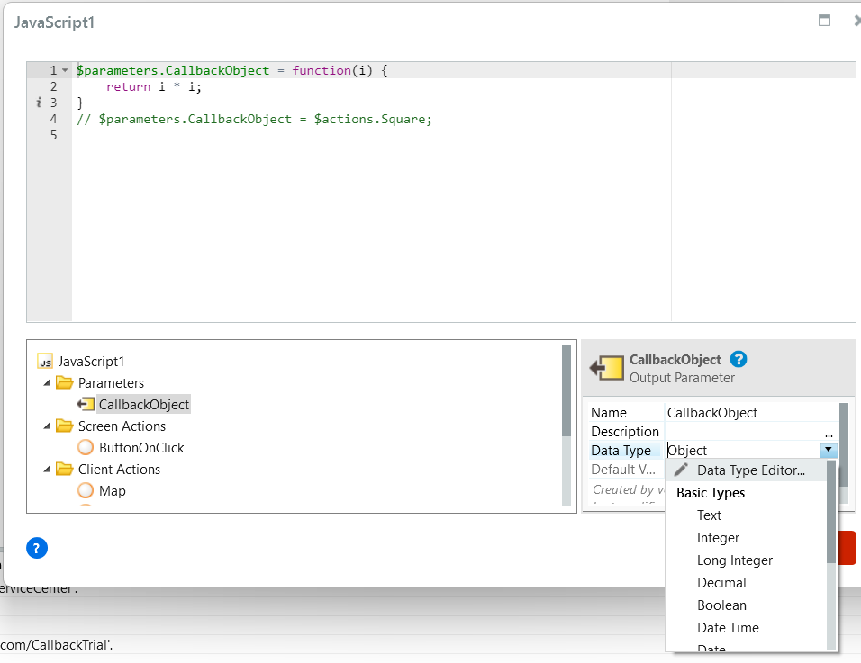Image resolution: width=861 pixels, height=663 pixels.
Task: Click the pencil icon next to Data Type Editor
Action: point(683,470)
